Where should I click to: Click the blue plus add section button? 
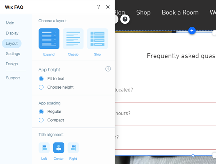pos(192,31)
